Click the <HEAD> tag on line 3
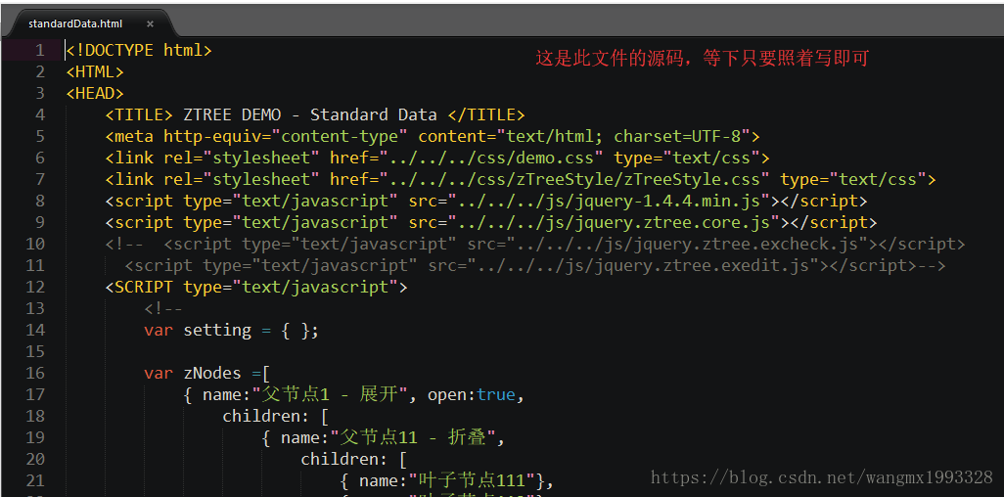The height and width of the screenshot is (497, 1004). coord(95,94)
